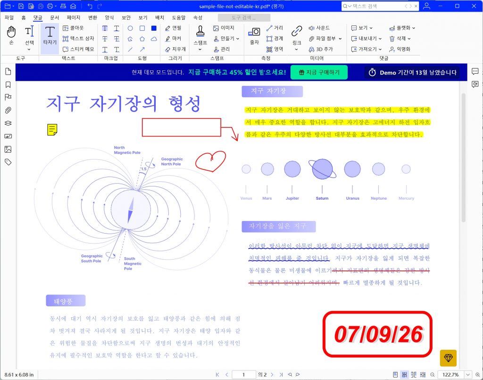Click the email envelope icon
The image size is (483, 380).
click(73, 6)
